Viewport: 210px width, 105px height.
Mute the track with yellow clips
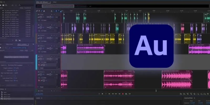[x=51, y=35]
